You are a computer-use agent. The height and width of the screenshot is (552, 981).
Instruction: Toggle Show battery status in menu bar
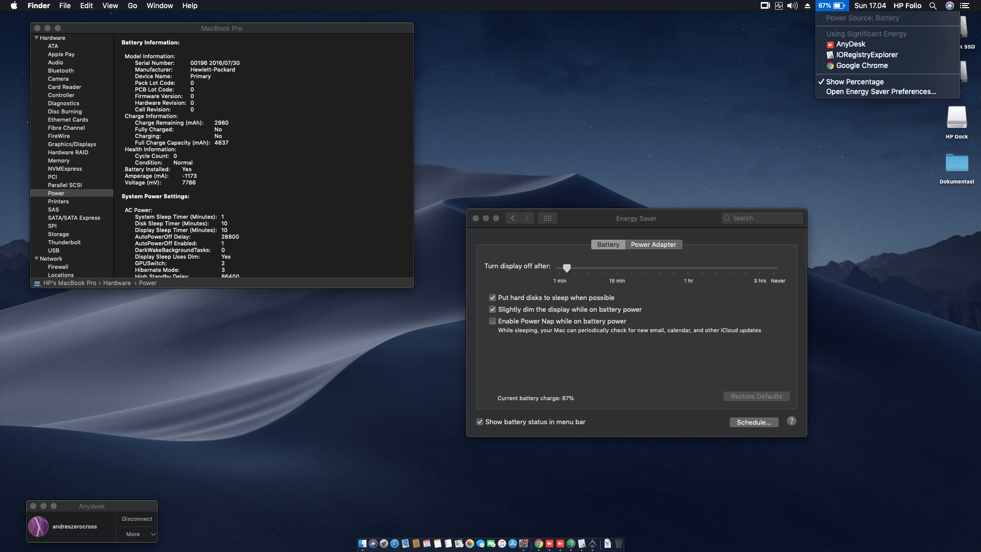click(x=480, y=422)
